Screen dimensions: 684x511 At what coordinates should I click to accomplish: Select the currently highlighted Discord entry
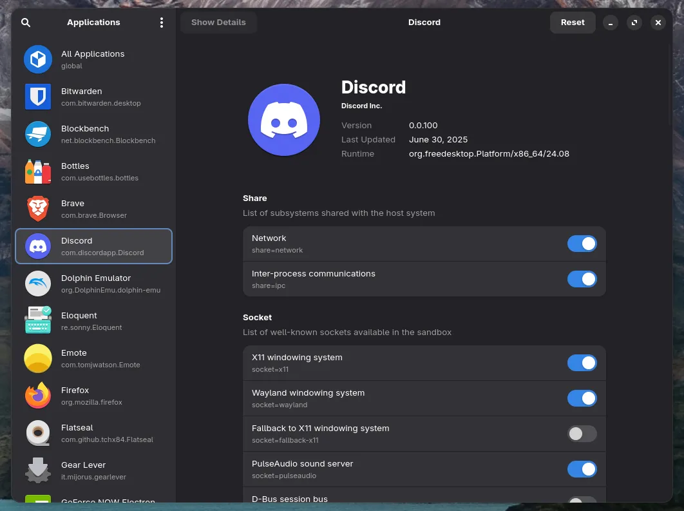click(x=93, y=246)
